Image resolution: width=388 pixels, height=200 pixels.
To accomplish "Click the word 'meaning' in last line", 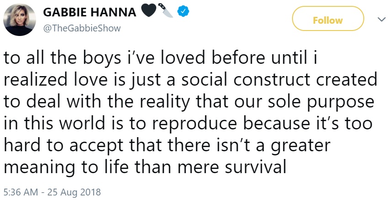I will tap(39, 168).
